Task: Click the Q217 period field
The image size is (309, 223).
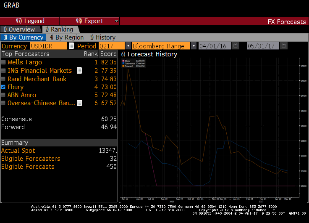Action: coord(112,46)
